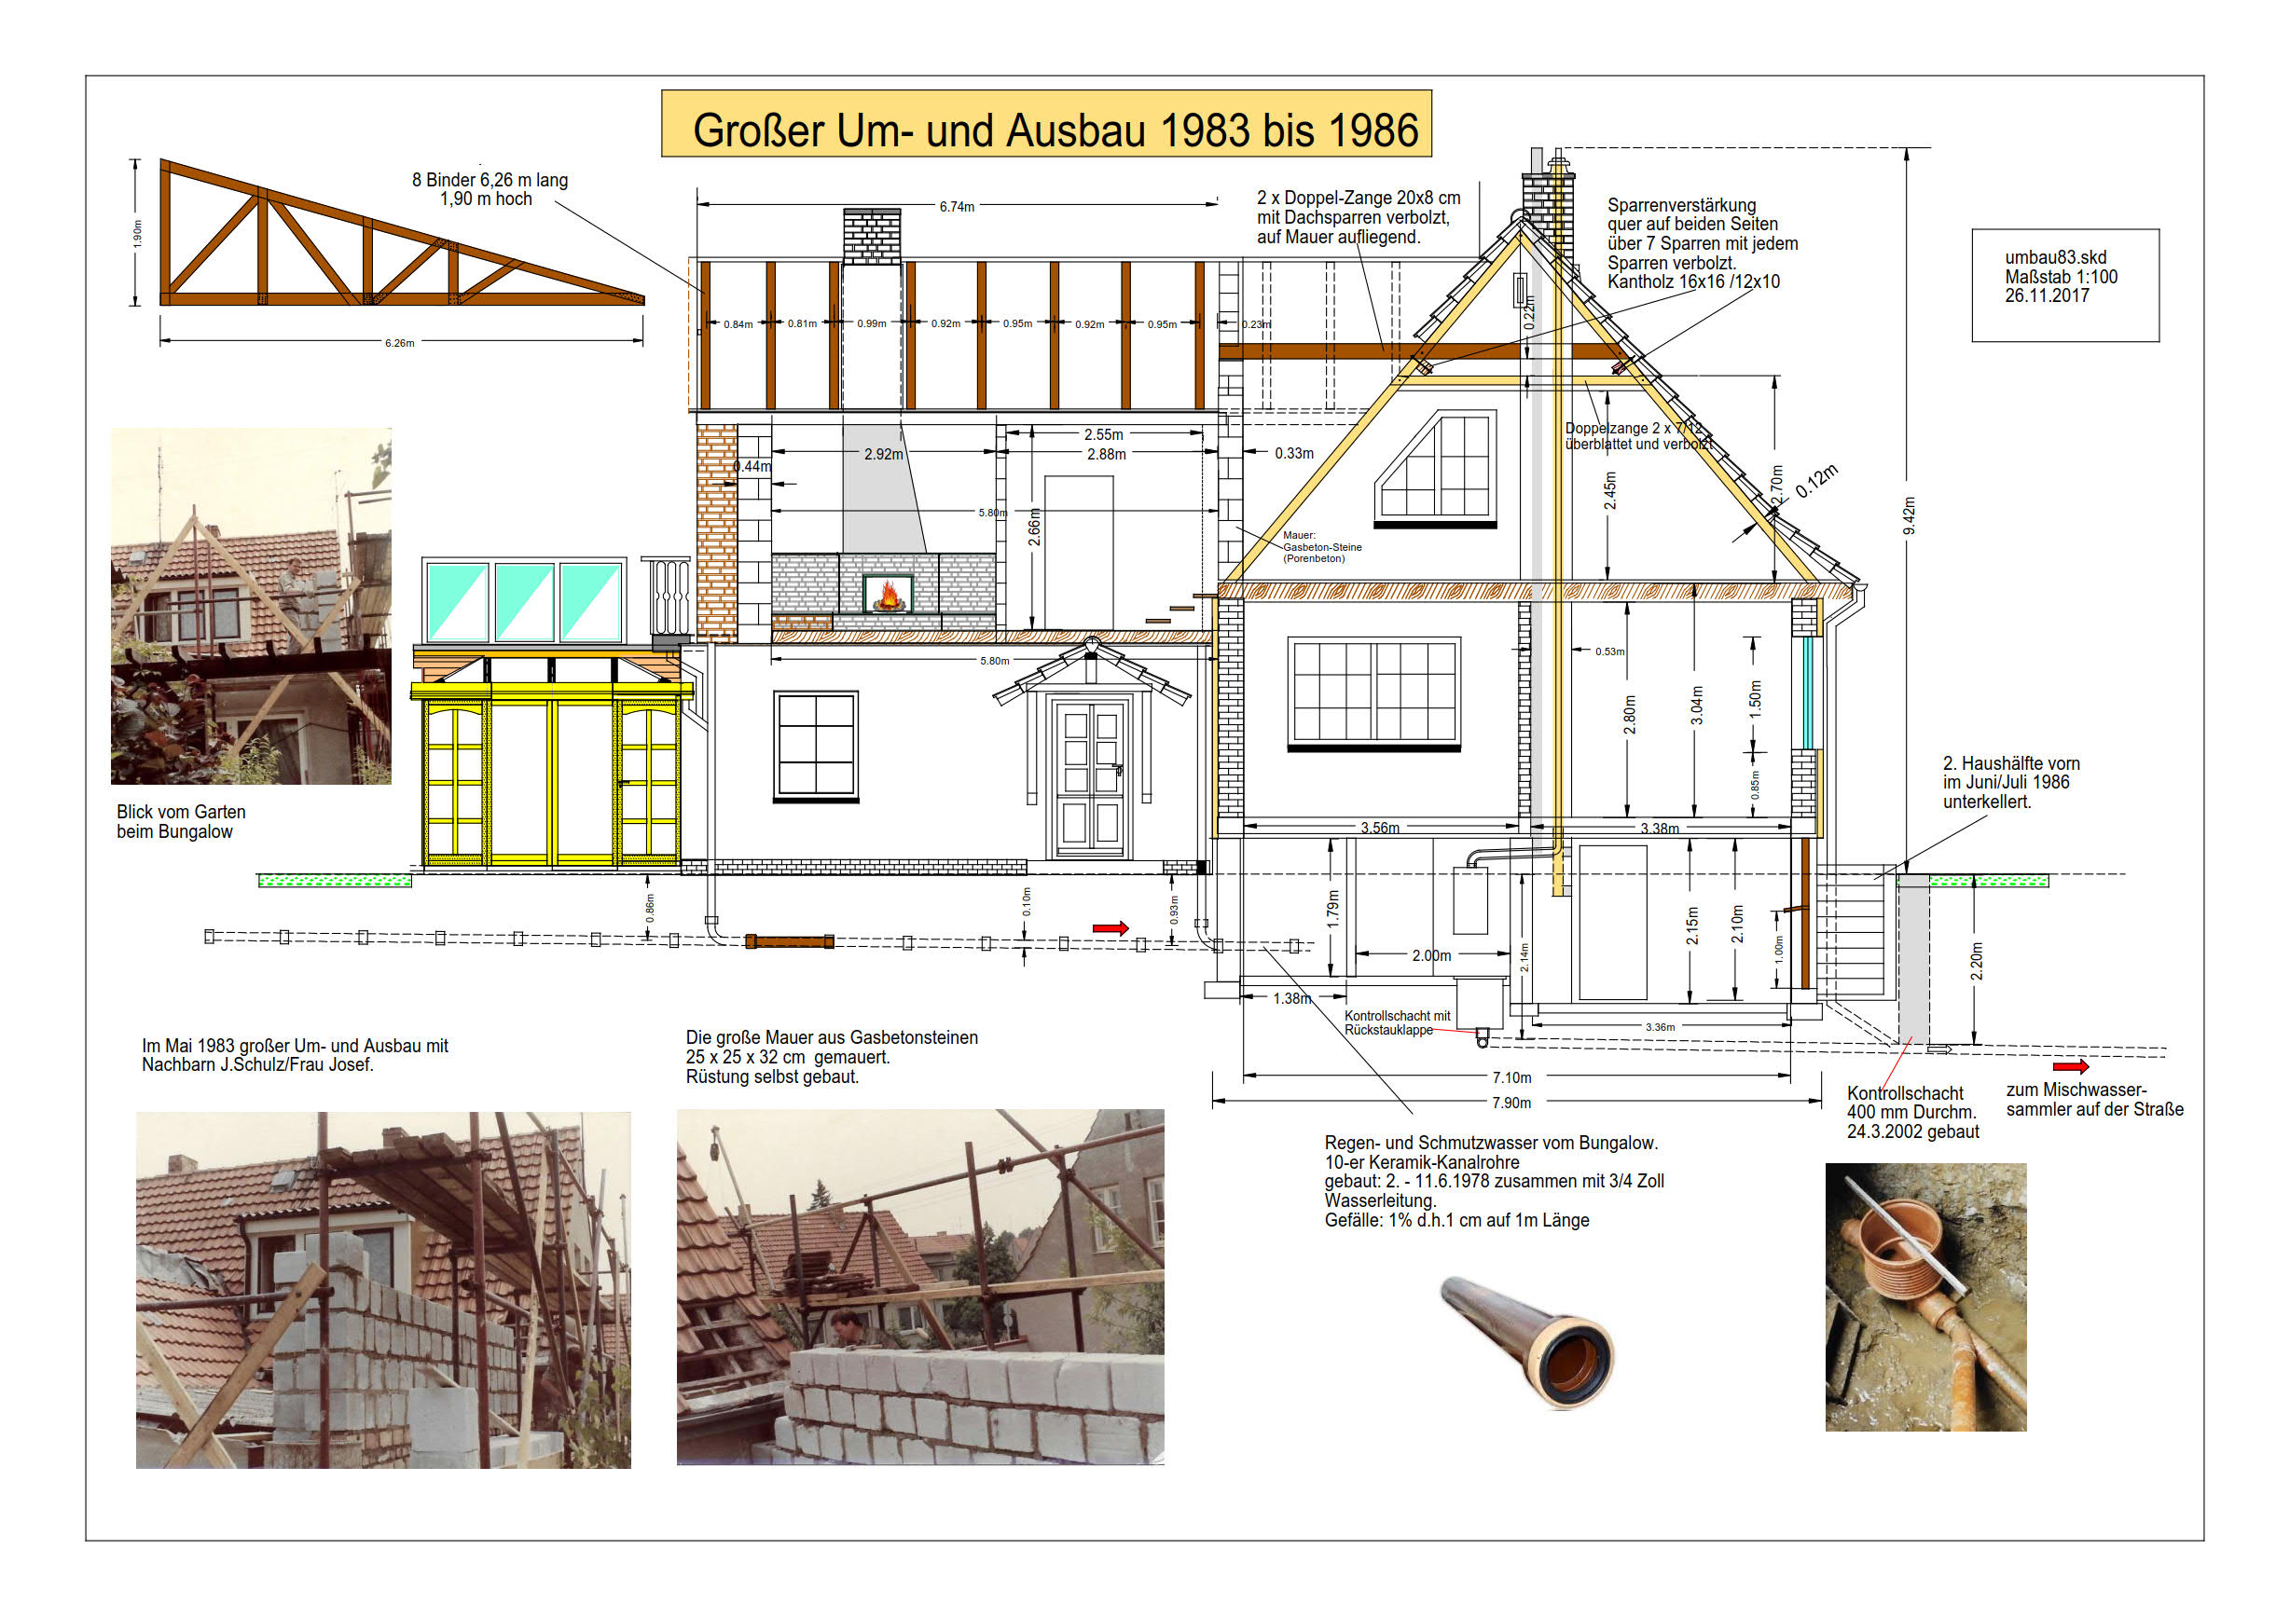This screenshot has height=1618, width=2290.
Task: Click the red arrow above 'zum Mischwasser-'
Action: coord(2071,1066)
